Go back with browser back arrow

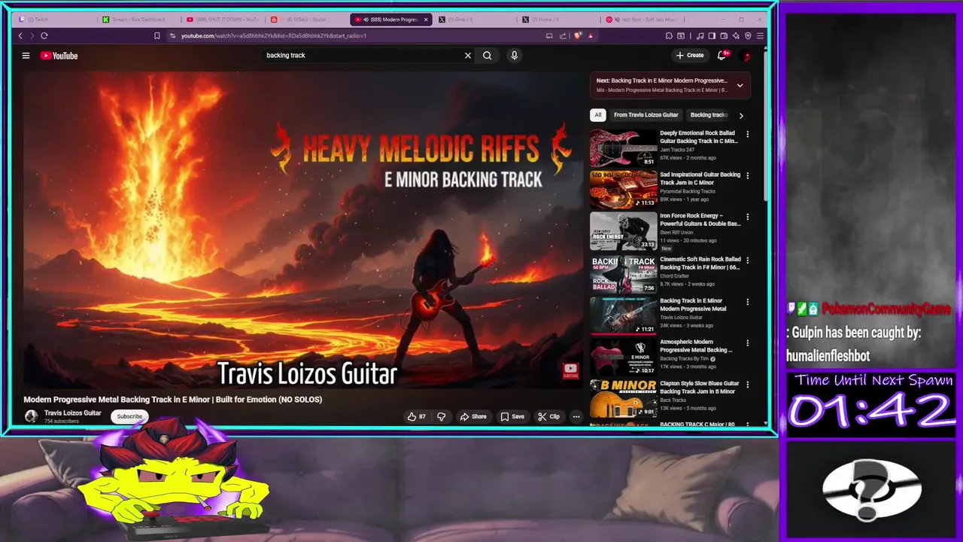coord(20,35)
